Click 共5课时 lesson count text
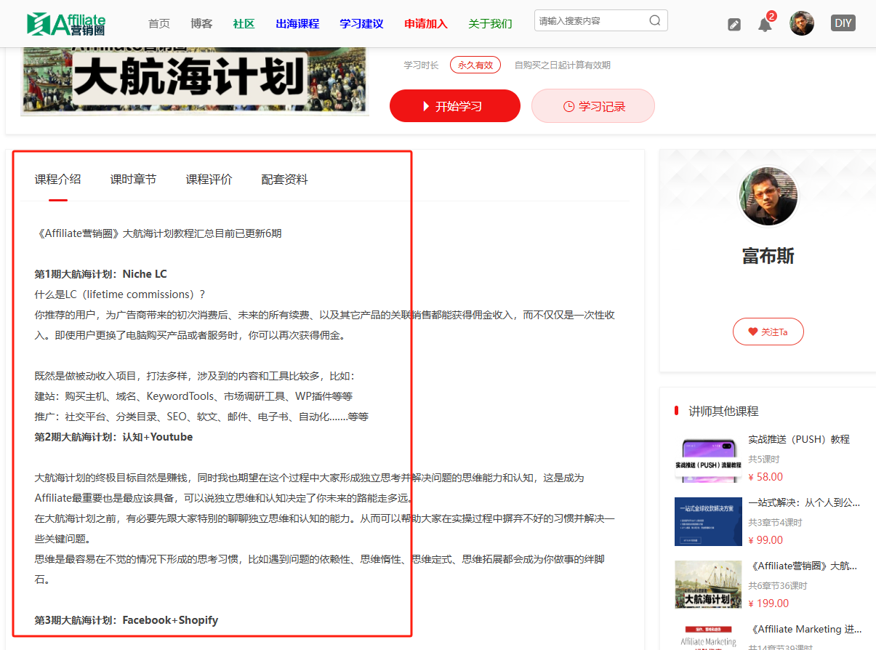The width and height of the screenshot is (876, 650). (764, 459)
